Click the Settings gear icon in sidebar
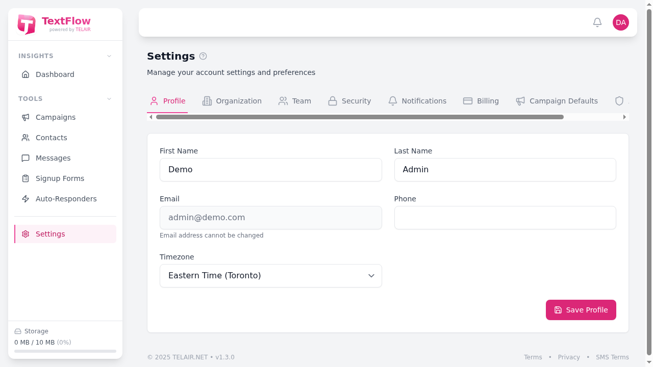653x367 pixels. tap(26, 234)
